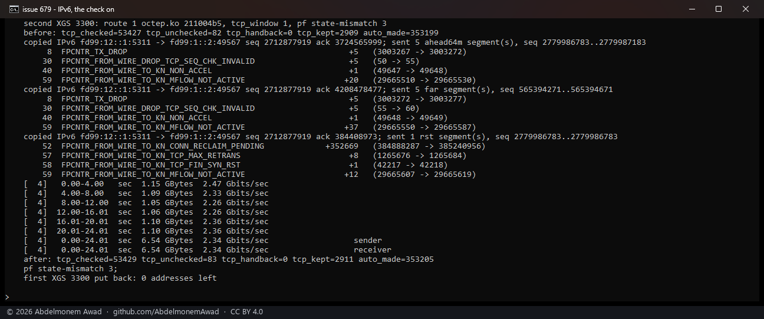Click 'first XGS 3300 put back: 0 addresses left'

coord(120,278)
